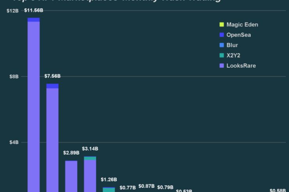289x192 pixels.
Task: Click the $12B y-axis label
Action: (x=12, y=11)
